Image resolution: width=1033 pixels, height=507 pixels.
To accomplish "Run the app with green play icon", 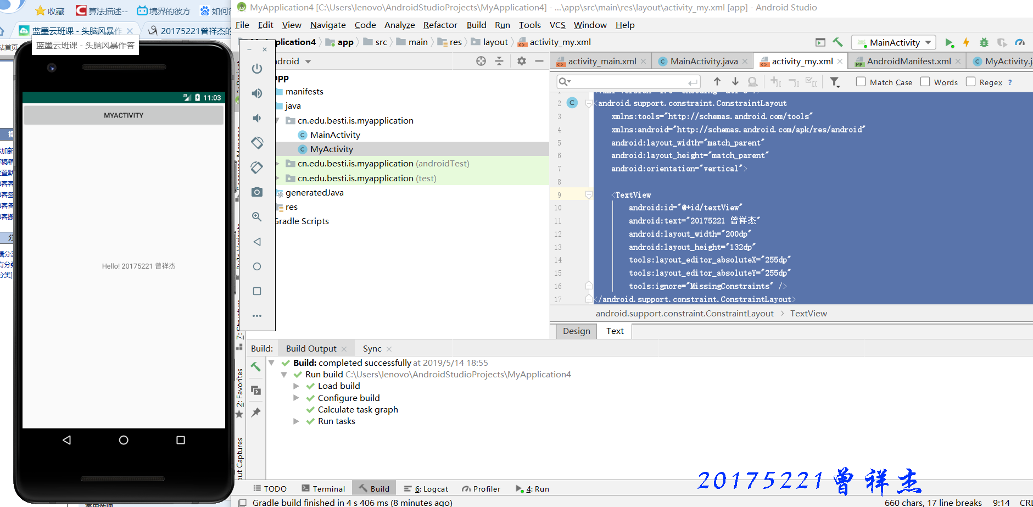I will tap(949, 43).
